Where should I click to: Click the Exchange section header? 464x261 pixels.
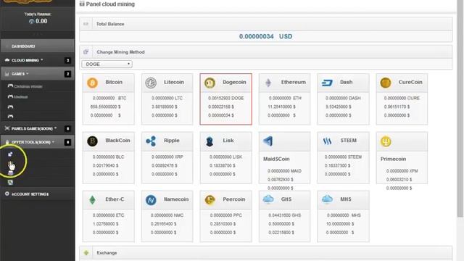coord(266,253)
